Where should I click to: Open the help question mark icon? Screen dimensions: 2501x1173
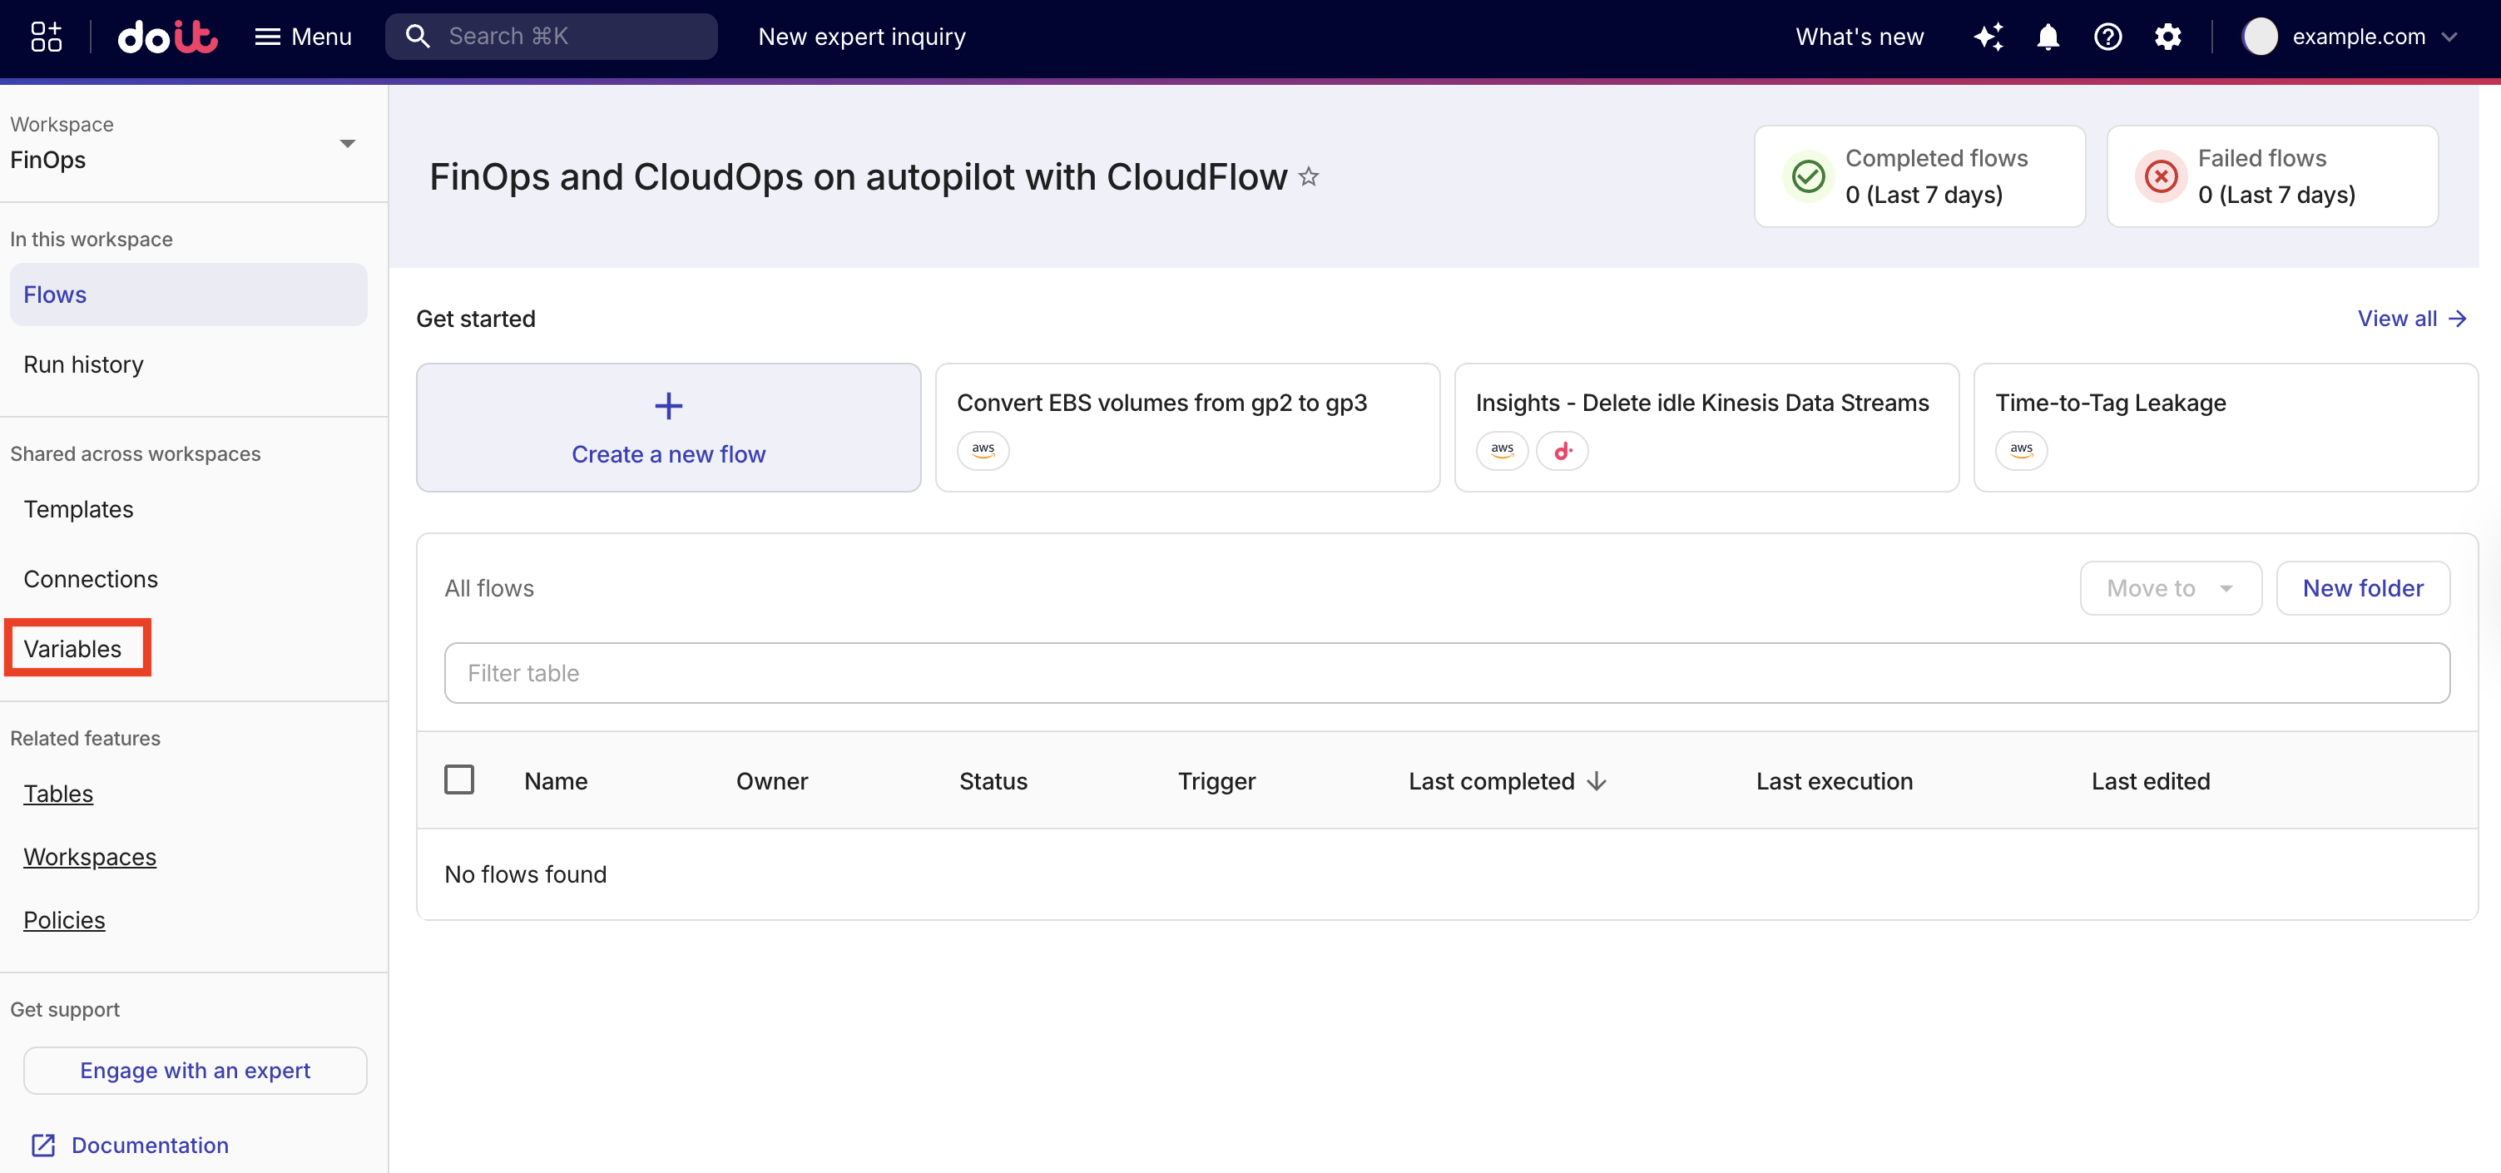point(2107,37)
